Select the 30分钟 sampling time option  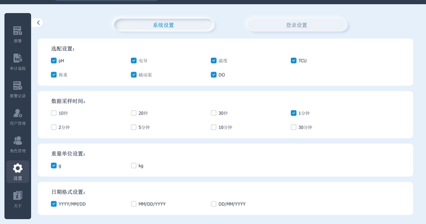pyautogui.click(x=293, y=127)
